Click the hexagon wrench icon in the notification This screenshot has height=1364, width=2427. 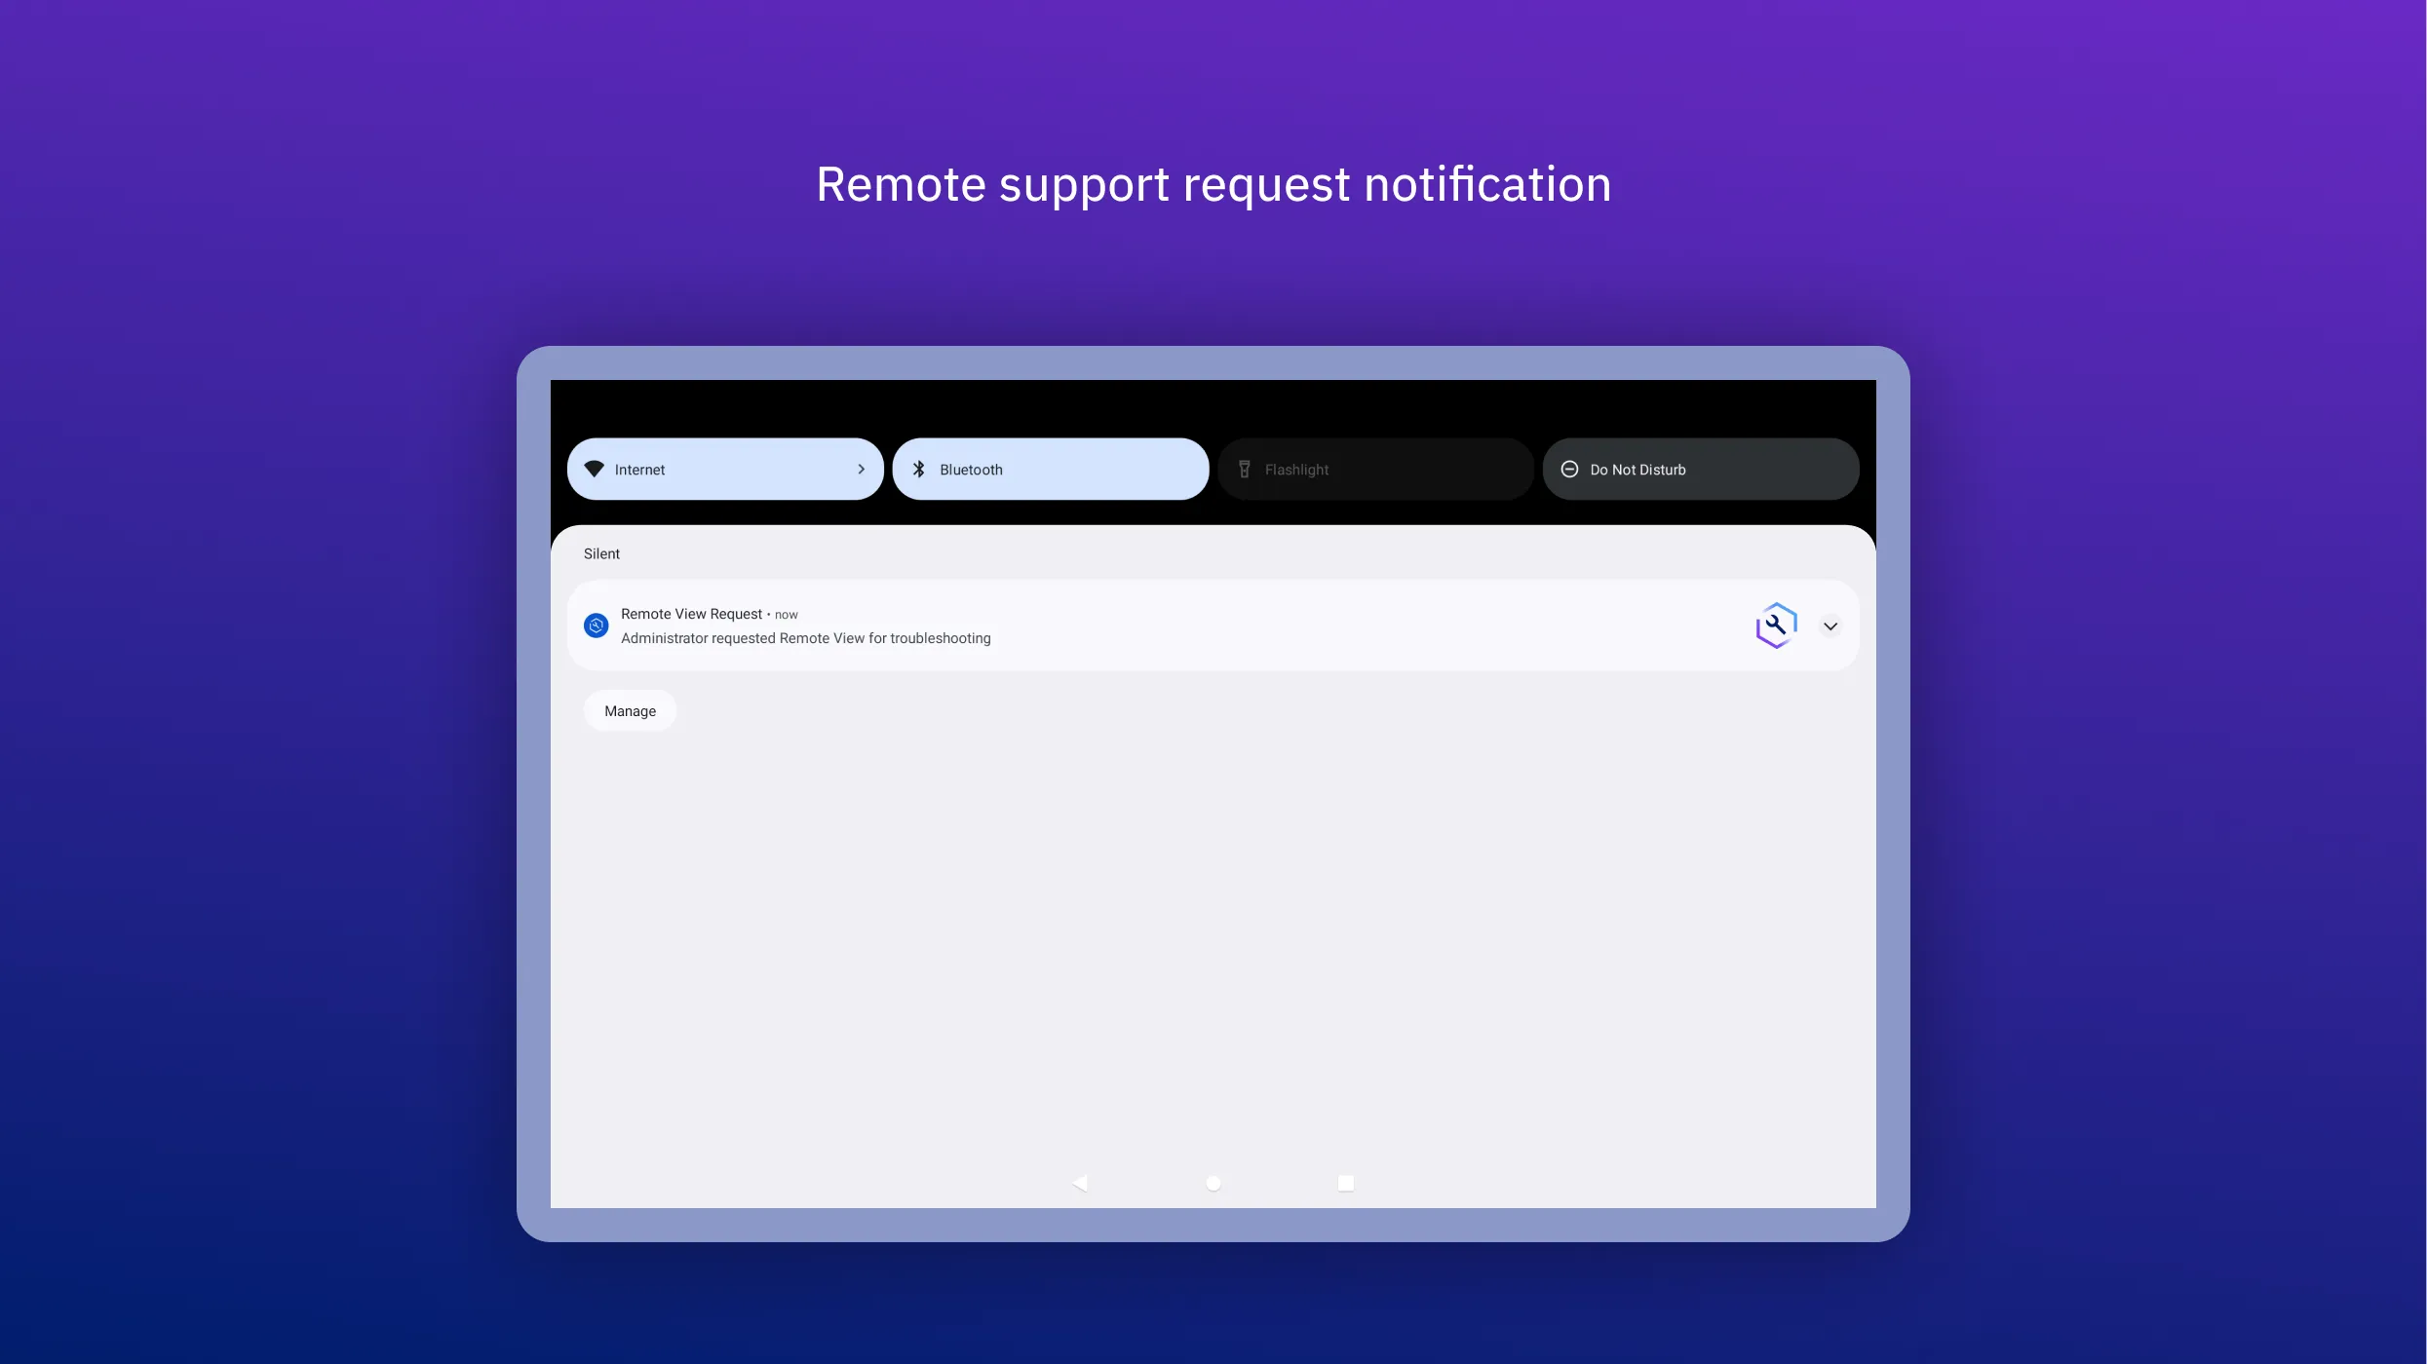[1776, 625]
